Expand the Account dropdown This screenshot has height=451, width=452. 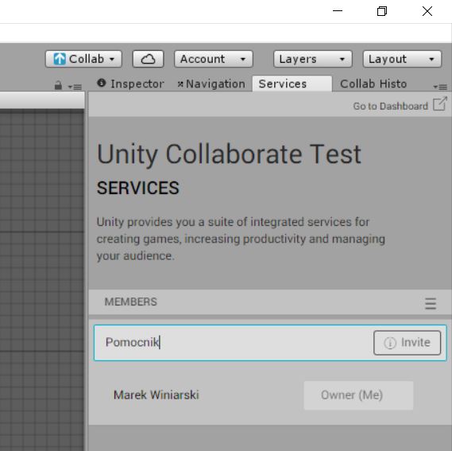(214, 59)
